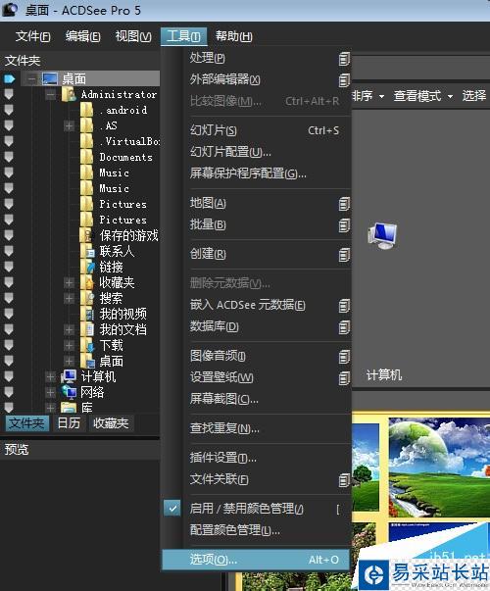Close the open 工具(T) menu
490x591 pixels.
183,36
